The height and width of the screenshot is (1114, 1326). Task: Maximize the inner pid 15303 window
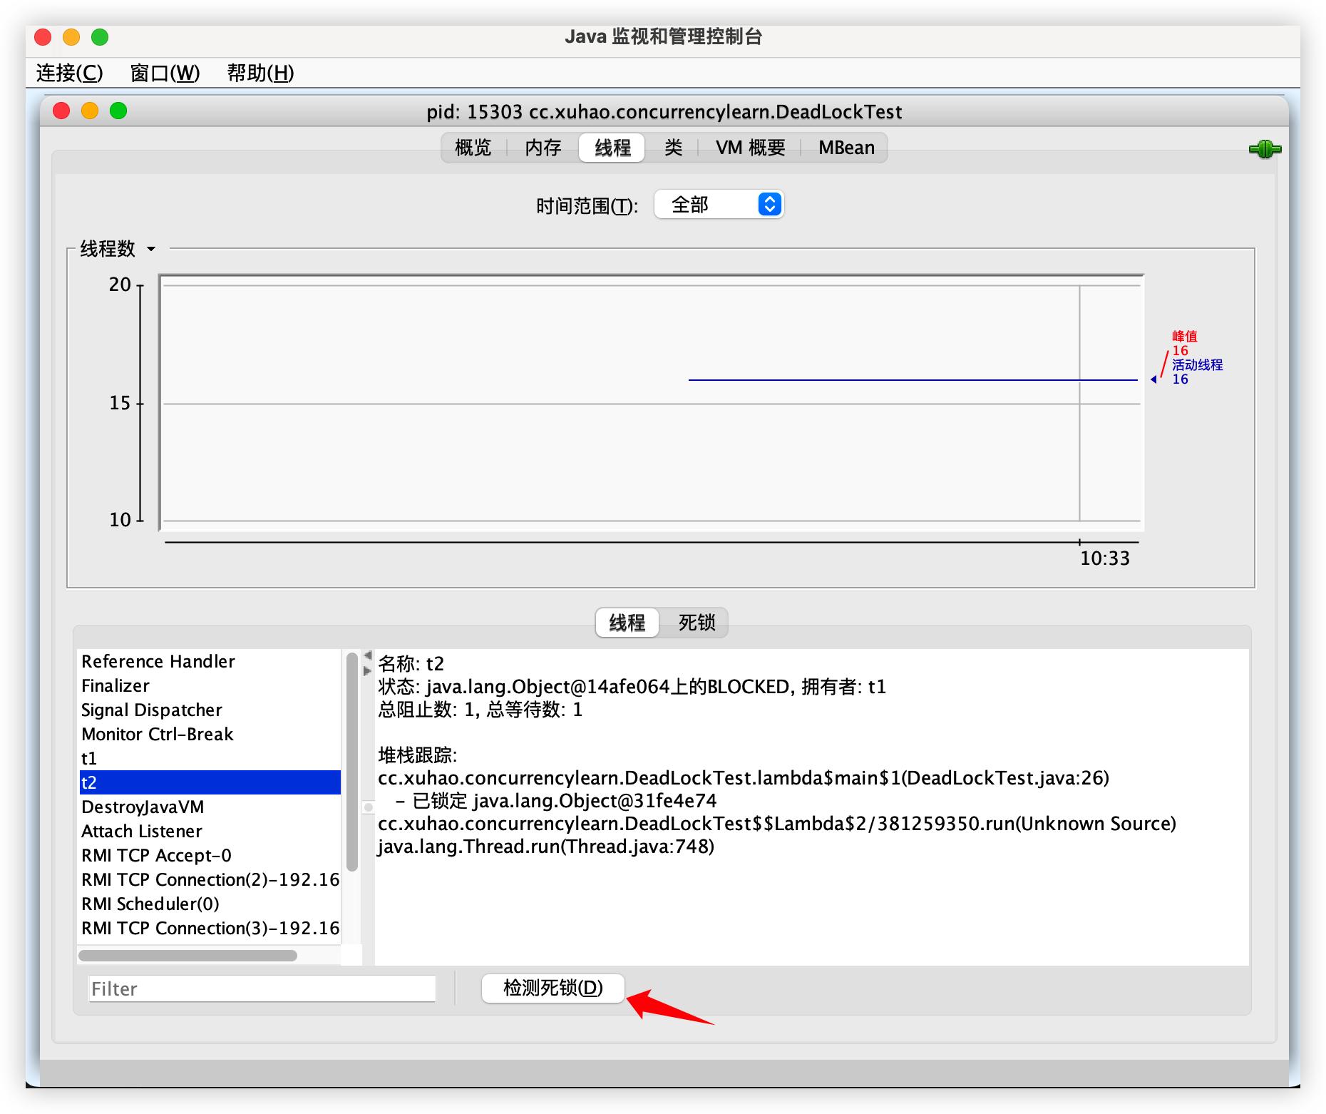click(x=118, y=111)
